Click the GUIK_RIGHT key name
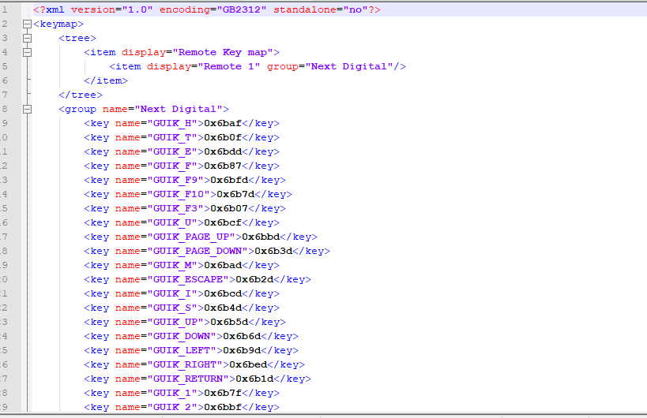This screenshot has height=418, width=647. tap(185, 365)
